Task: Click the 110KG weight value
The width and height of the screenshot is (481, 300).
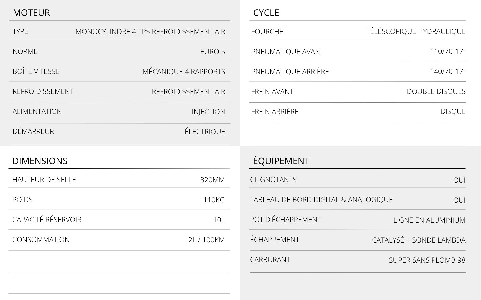Action: pos(214,200)
